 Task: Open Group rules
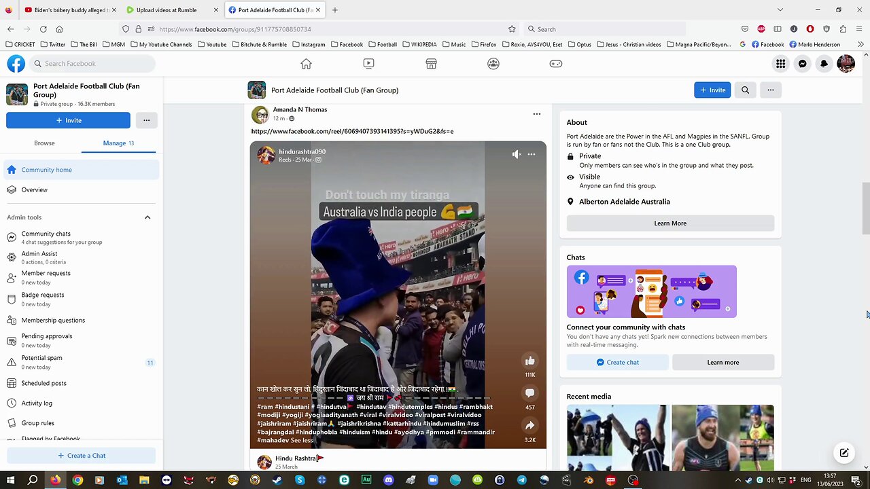tap(82, 422)
